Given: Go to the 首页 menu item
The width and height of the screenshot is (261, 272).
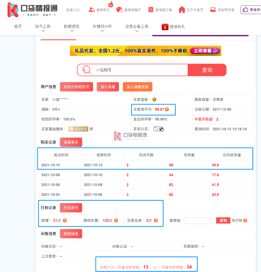Looking at the screenshot, I should (x=18, y=26).
